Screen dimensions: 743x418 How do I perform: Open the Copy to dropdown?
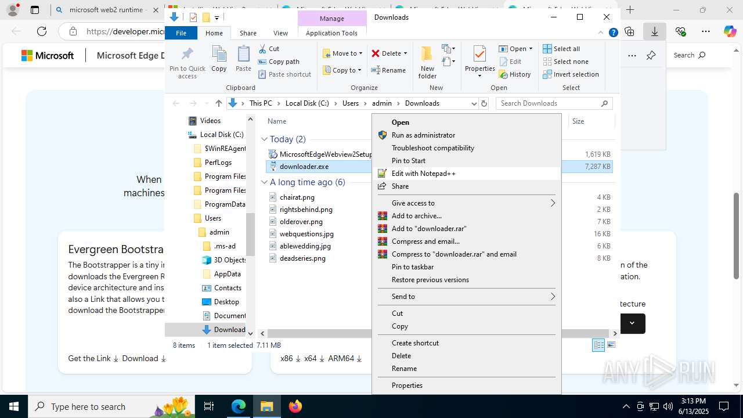pos(342,70)
